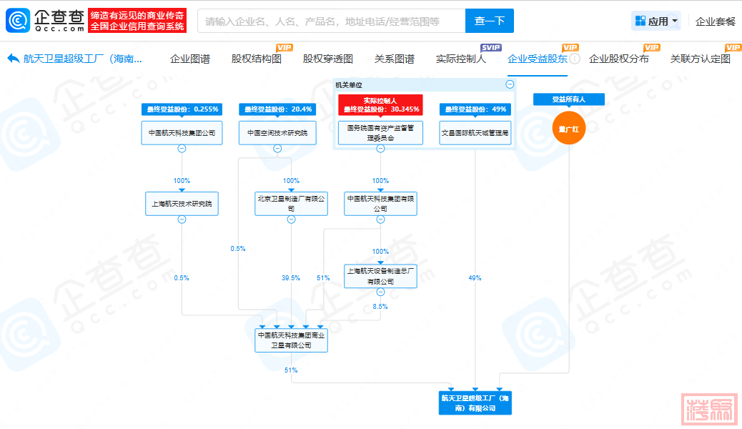Collapse node under 中国航天科技集团公司
The height and width of the screenshot is (429, 742).
pos(182,149)
